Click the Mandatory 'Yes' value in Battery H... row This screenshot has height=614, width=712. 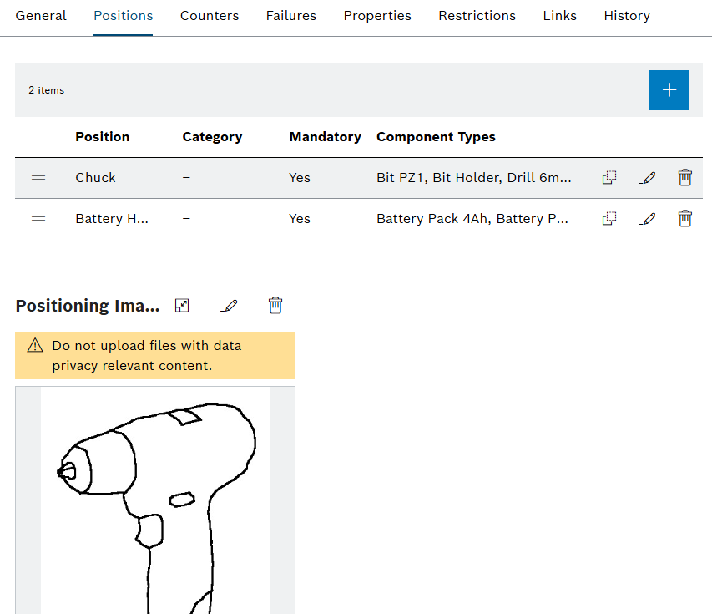[x=300, y=219]
